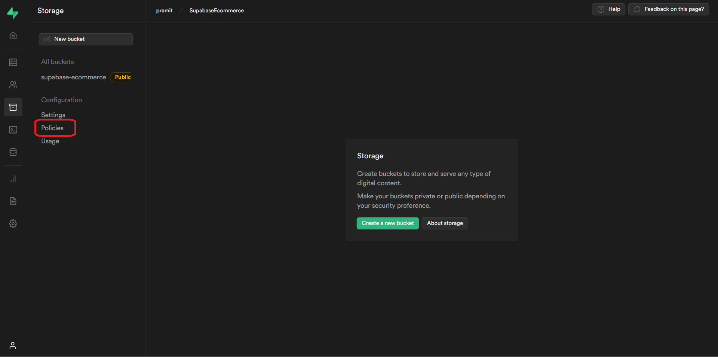Open the supabase-ecommerce bucket
This screenshot has width=718, height=357.
coord(74,77)
